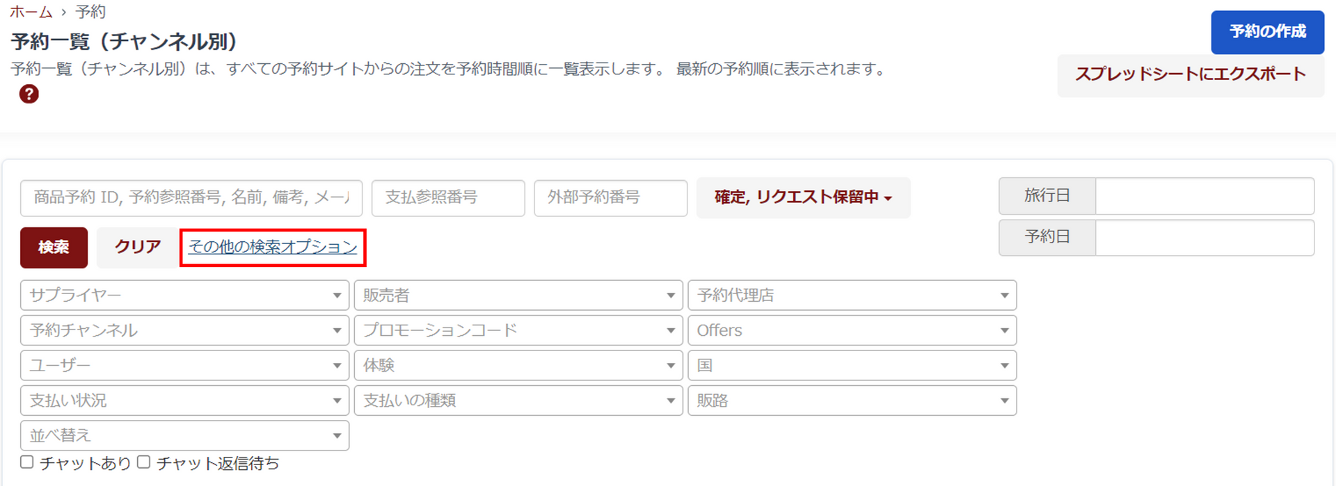Screen dimensions: 1336x486
Task: Click the クリア button
Action: 137,247
